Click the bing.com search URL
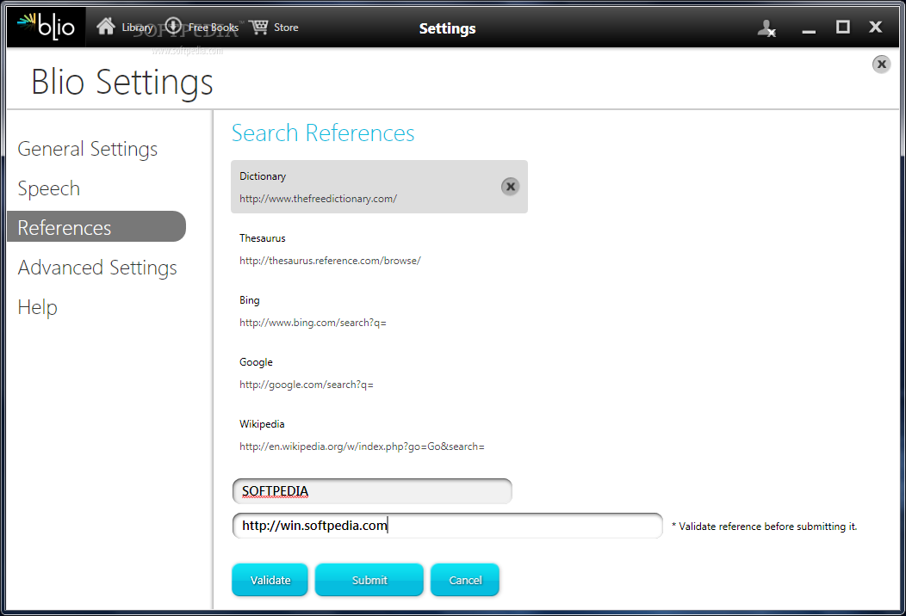This screenshot has width=906, height=616. click(x=313, y=323)
